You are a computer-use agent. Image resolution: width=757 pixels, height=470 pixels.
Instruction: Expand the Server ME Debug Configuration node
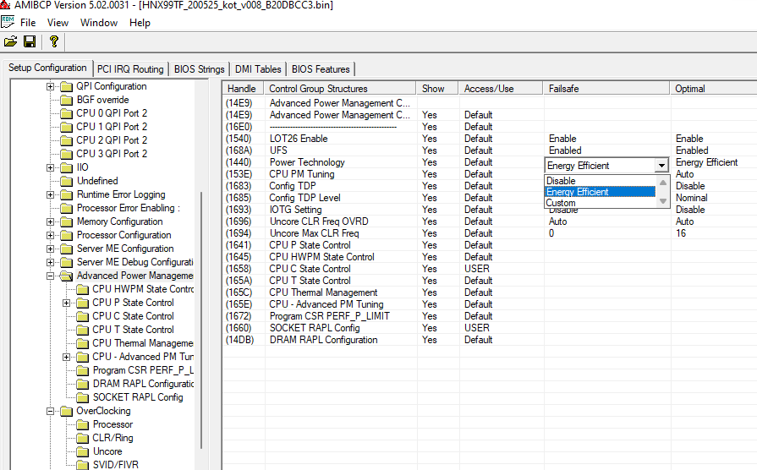[x=50, y=263]
